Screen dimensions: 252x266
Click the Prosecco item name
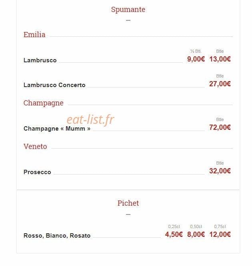click(x=37, y=172)
